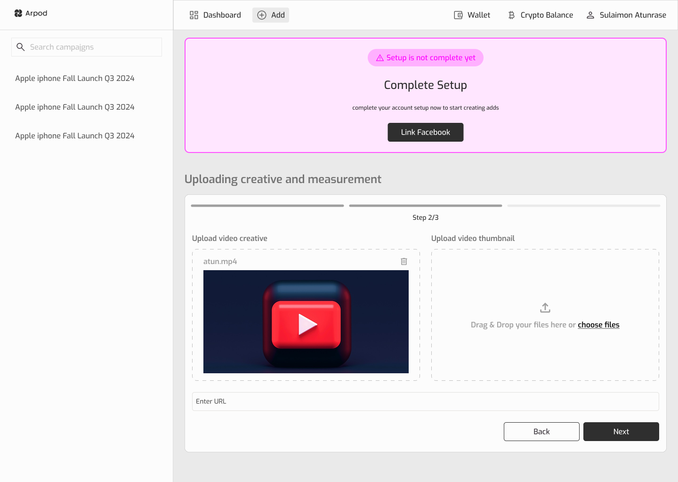Click the choose files link

tap(598, 325)
